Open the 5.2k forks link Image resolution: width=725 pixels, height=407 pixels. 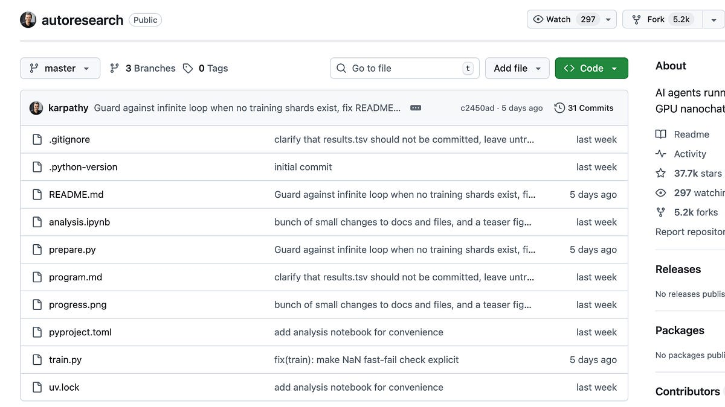[696, 212]
